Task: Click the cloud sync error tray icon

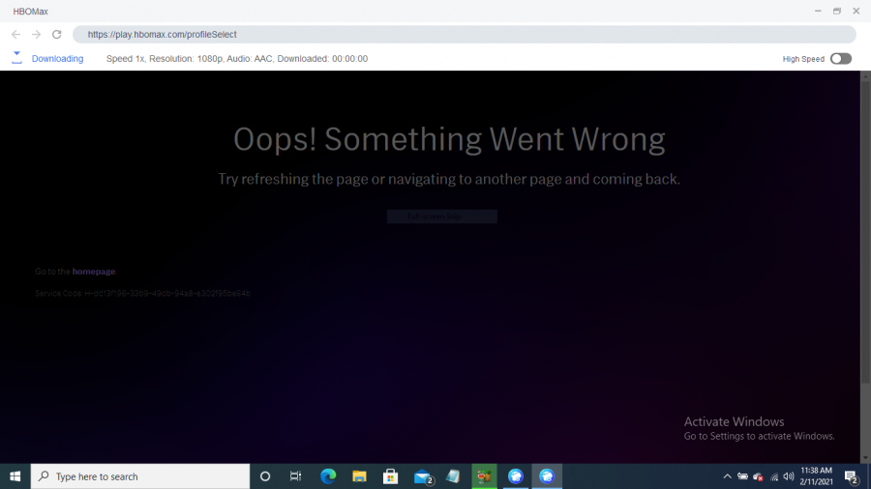Action: point(758,476)
